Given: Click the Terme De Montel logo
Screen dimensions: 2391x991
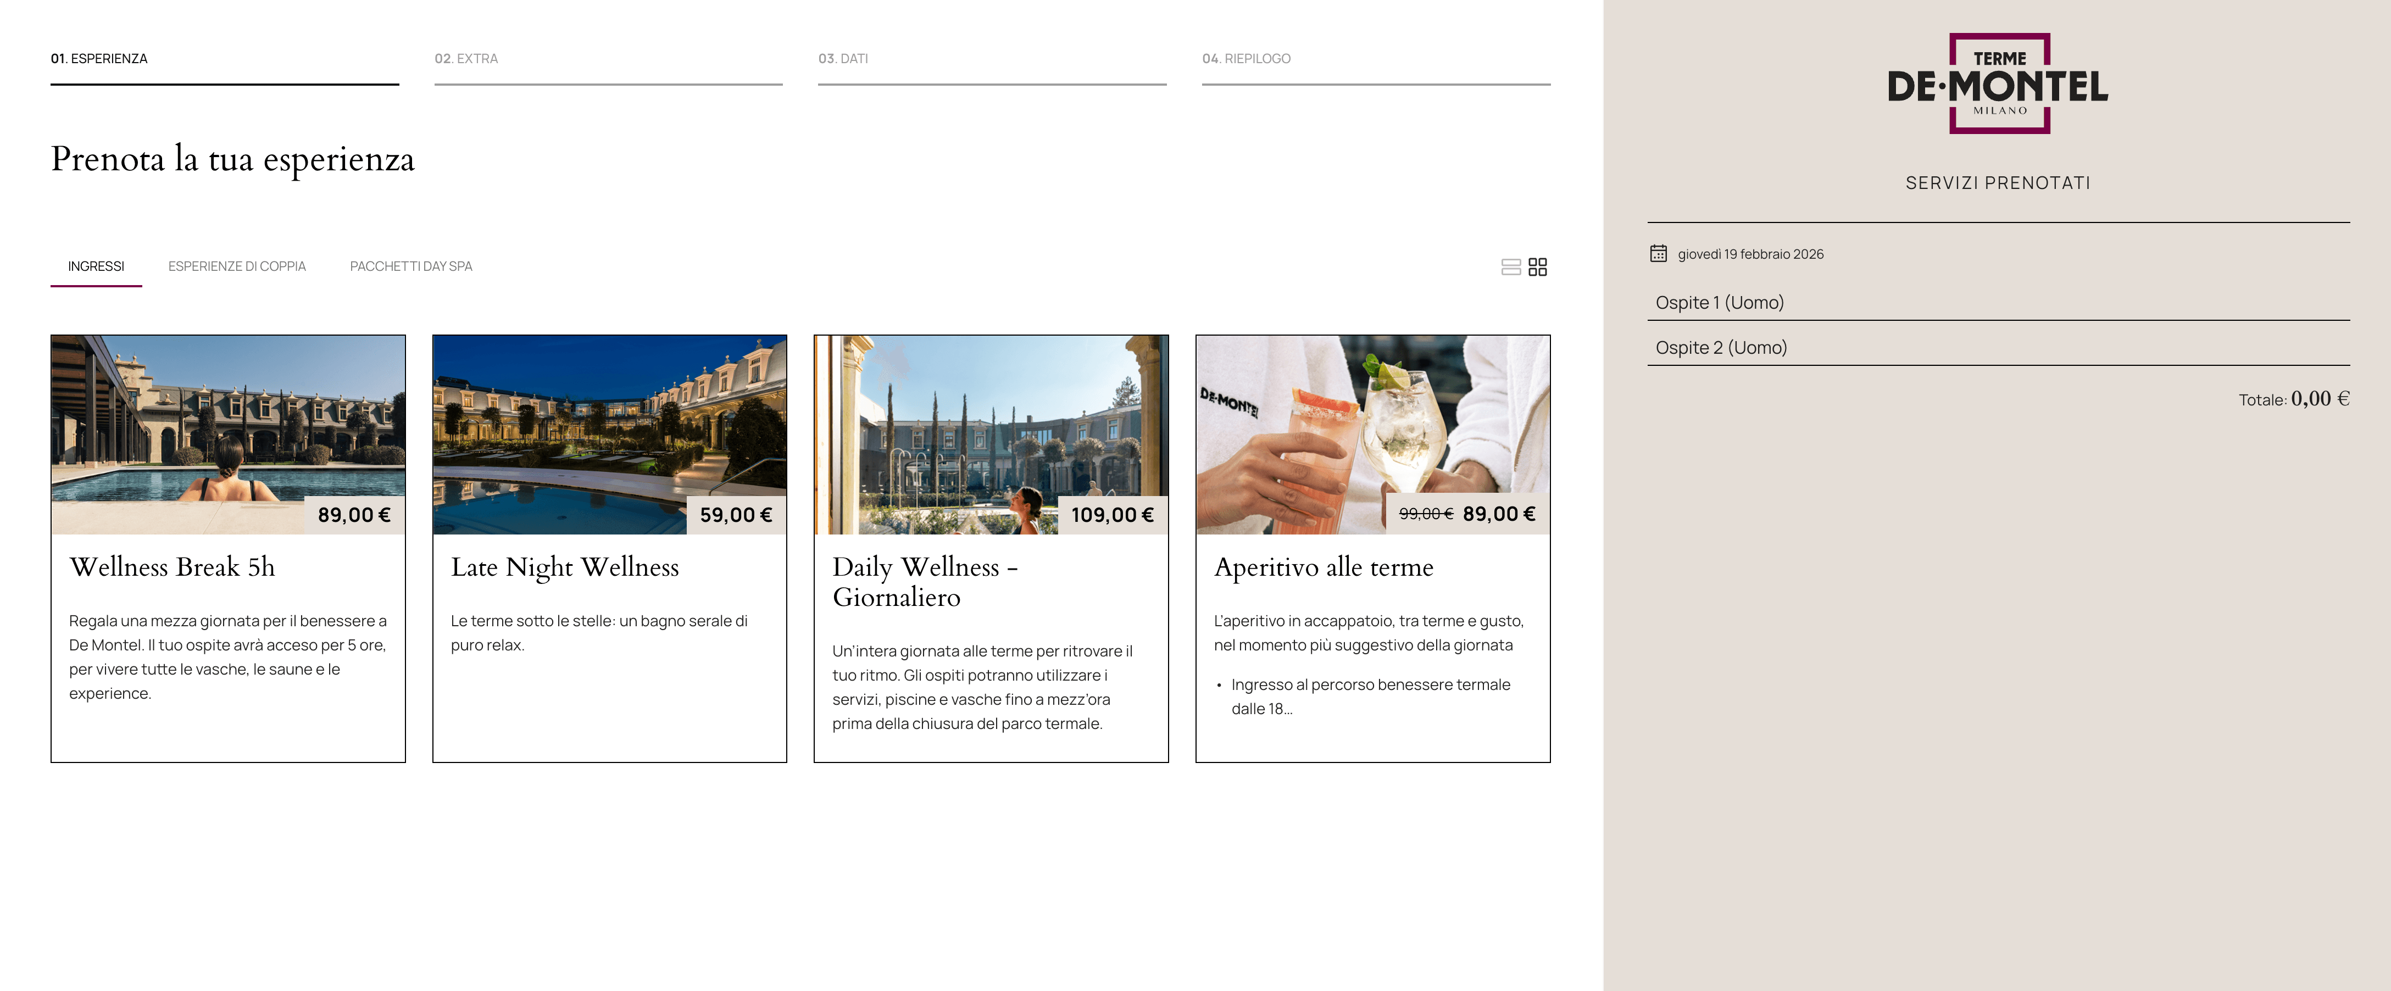Looking at the screenshot, I should pos(1998,83).
